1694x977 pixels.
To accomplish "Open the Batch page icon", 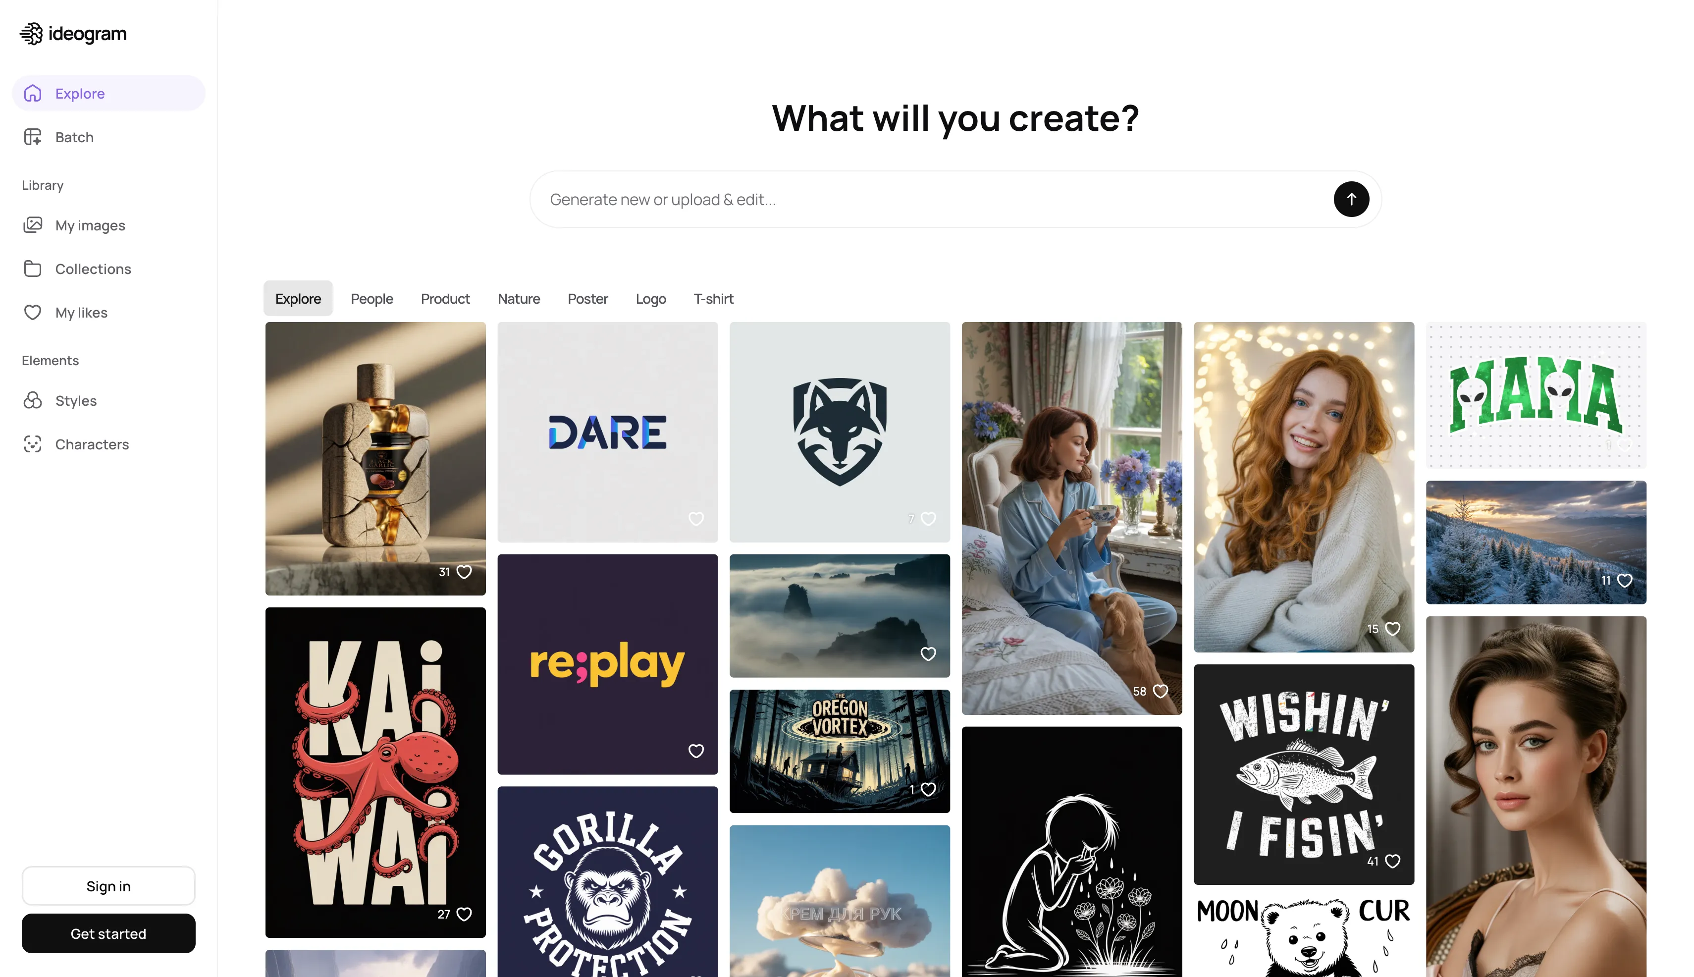I will click(x=32, y=137).
